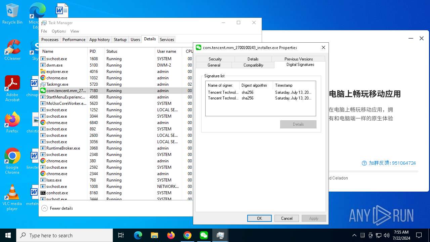
Task: Select the RuntimeBroker.exe process row
Action: [x=116, y=148]
